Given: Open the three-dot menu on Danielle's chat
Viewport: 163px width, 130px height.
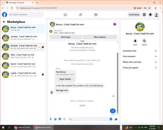Looking at the screenshot, I should 39,47.
